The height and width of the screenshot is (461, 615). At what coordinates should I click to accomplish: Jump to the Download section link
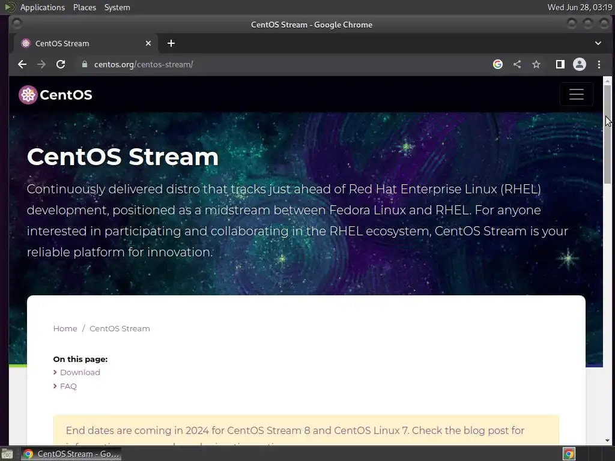coord(80,372)
